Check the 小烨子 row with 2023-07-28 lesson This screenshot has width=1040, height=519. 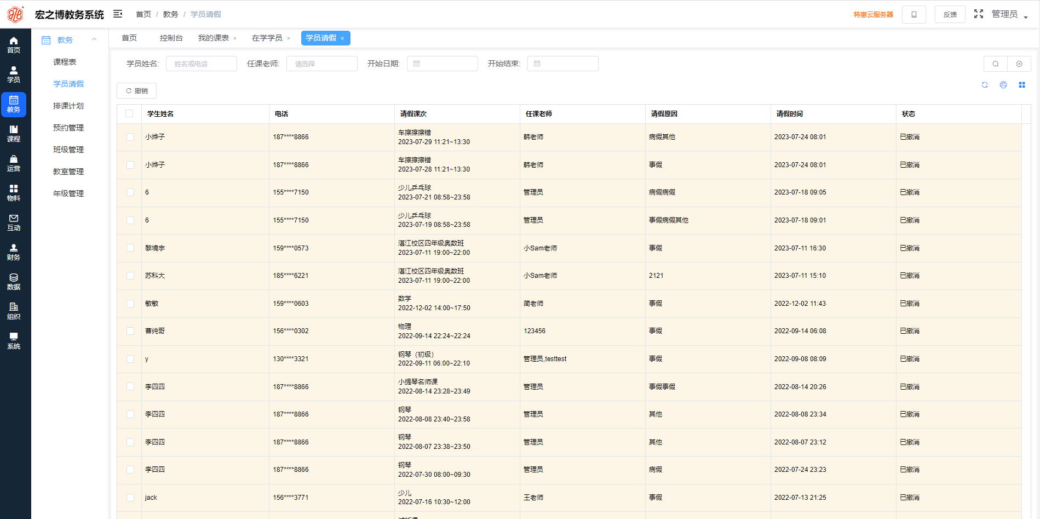[x=130, y=165]
